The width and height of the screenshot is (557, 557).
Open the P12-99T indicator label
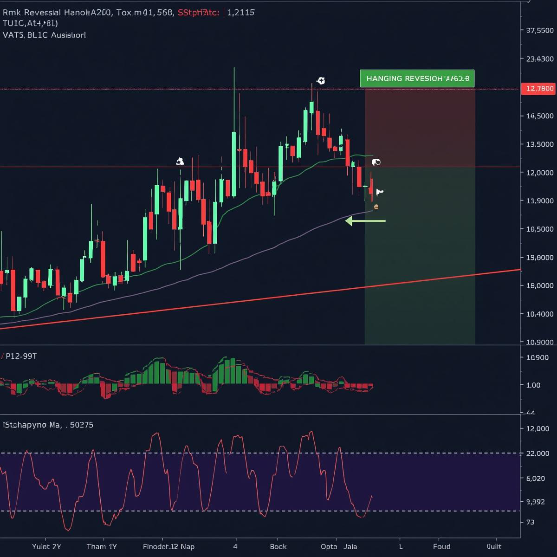click(x=21, y=356)
